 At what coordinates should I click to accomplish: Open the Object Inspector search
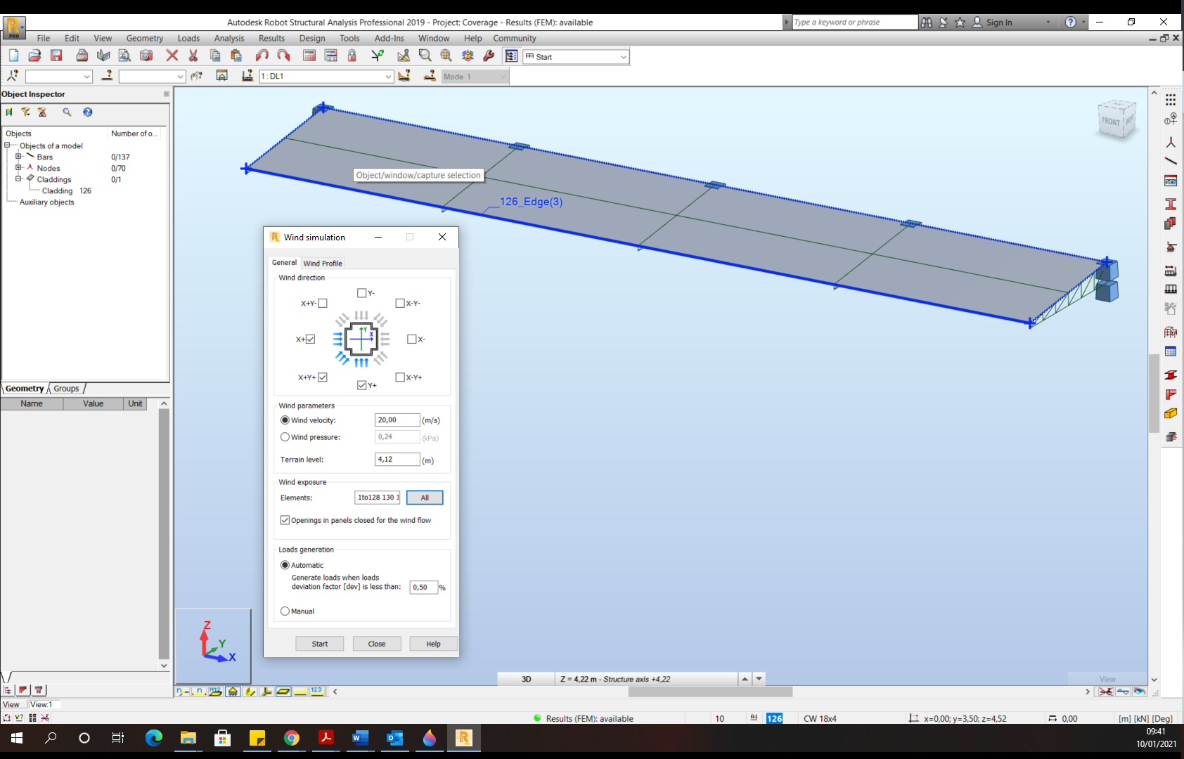pyautogui.click(x=67, y=112)
